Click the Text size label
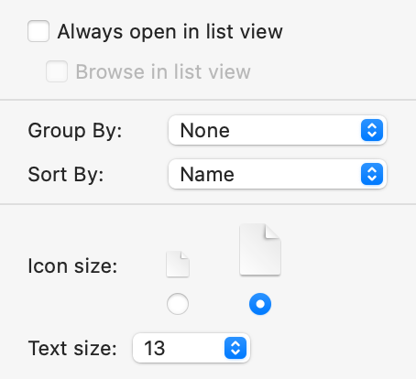Image resolution: width=416 pixels, height=379 pixels. [72, 348]
